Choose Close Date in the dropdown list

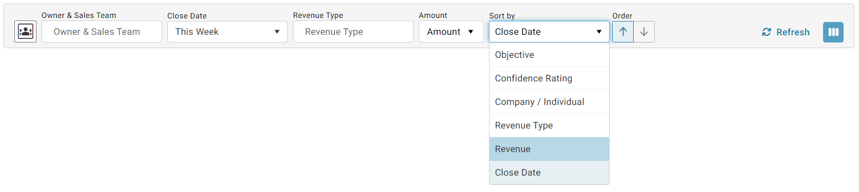[549, 173]
